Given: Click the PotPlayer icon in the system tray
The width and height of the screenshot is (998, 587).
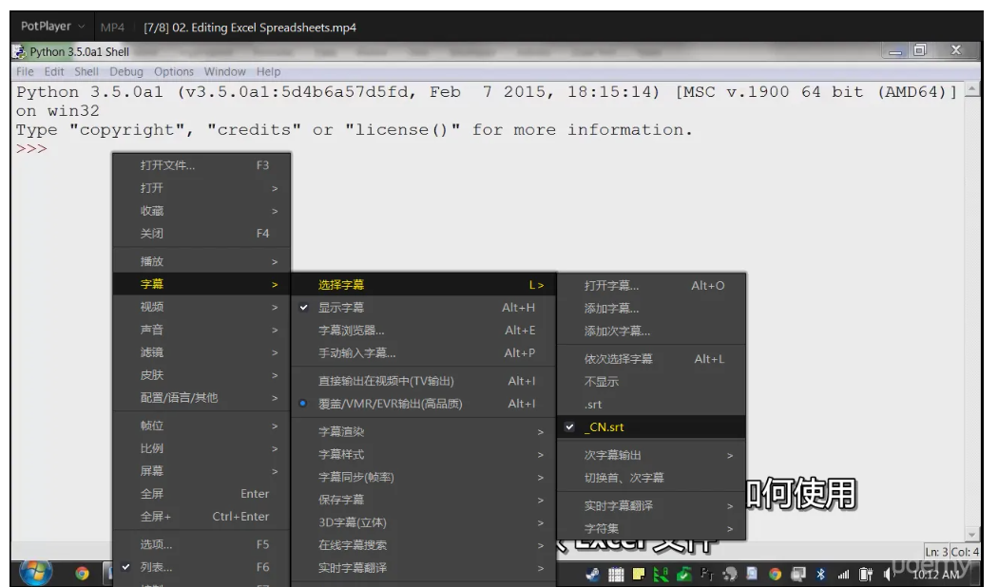Looking at the screenshot, I should pyautogui.click(x=593, y=575).
